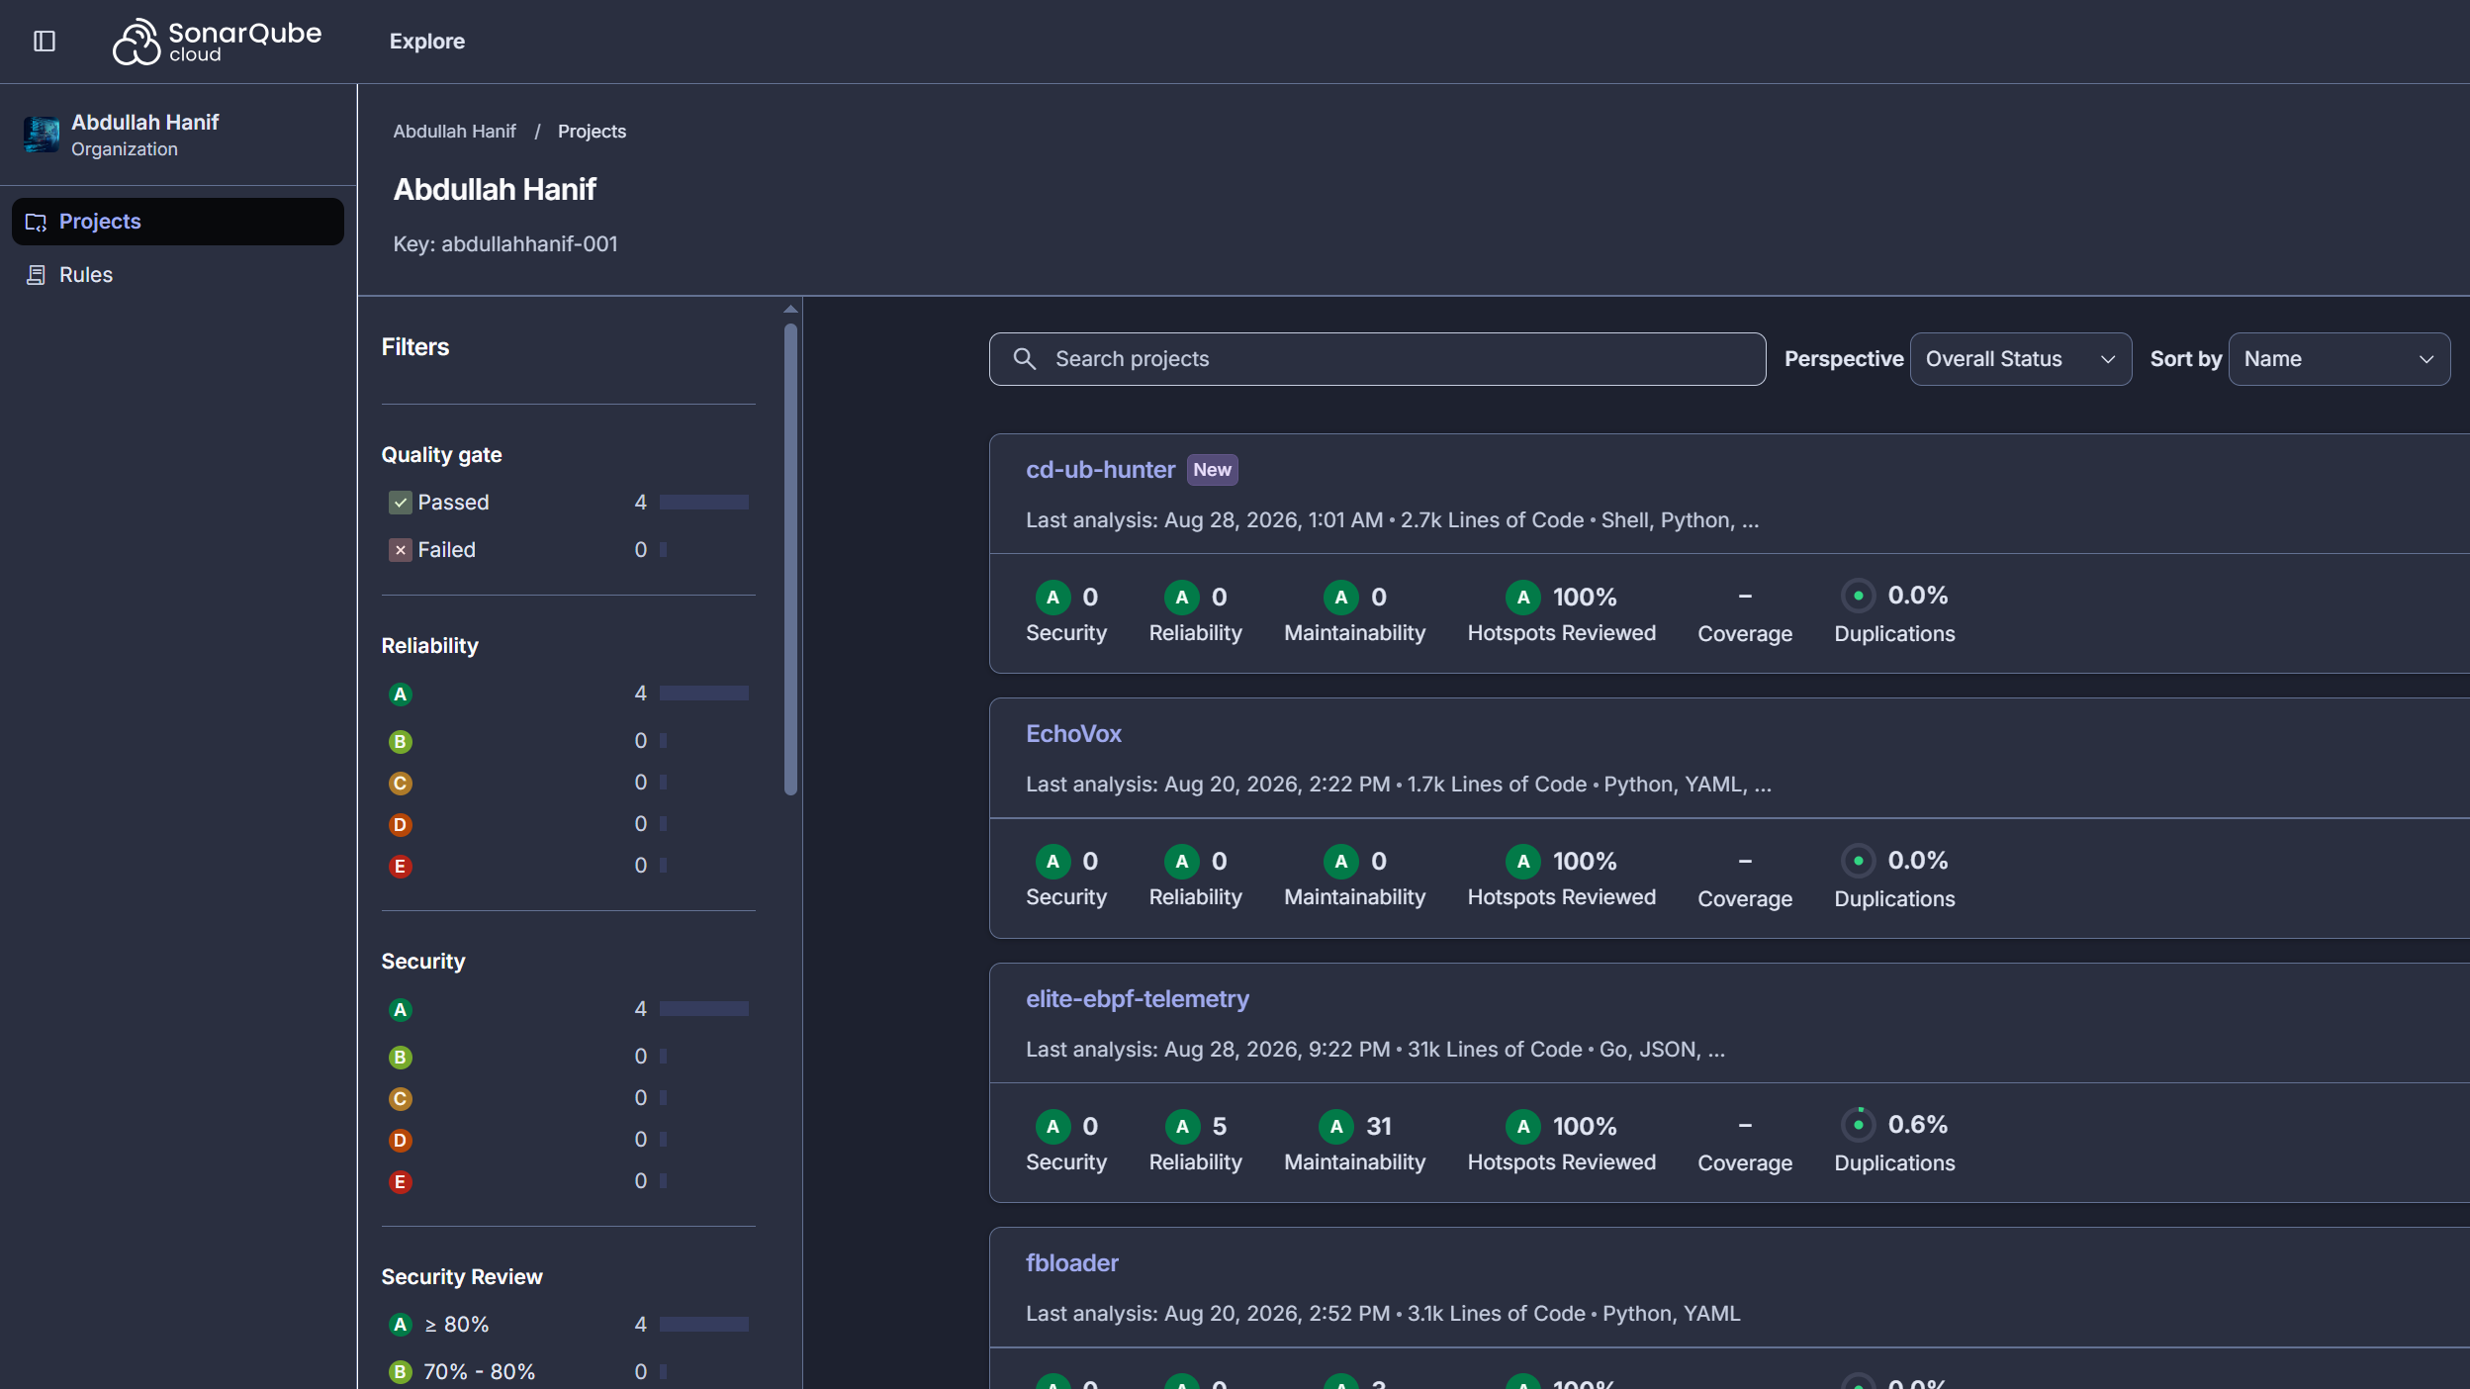The image size is (2470, 1389).
Task: Open the Sort by Name dropdown
Action: 2338,359
